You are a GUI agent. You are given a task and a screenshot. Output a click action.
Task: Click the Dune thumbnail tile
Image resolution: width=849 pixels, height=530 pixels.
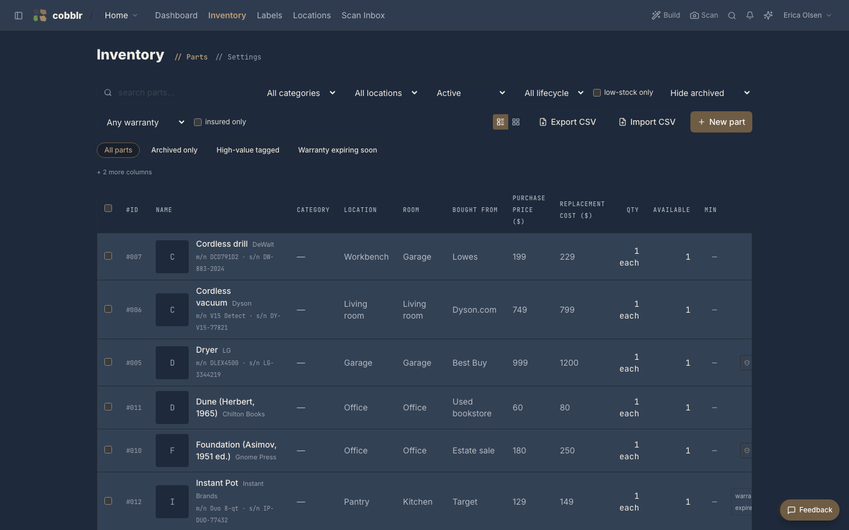pyautogui.click(x=172, y=408)
